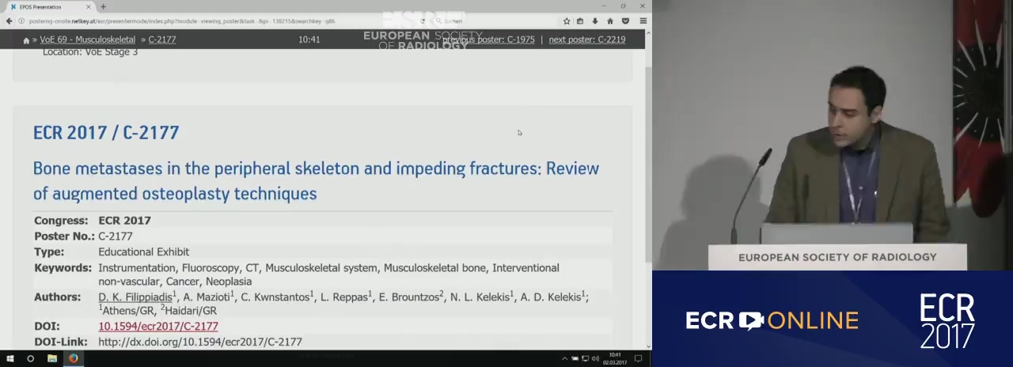
Task: Open VoE 69 - Musculoskeletal breadcrumb link
Action: click(x=87, y=40)
